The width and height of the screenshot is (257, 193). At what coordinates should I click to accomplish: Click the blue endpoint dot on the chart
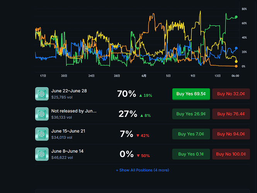pos(236,48)
